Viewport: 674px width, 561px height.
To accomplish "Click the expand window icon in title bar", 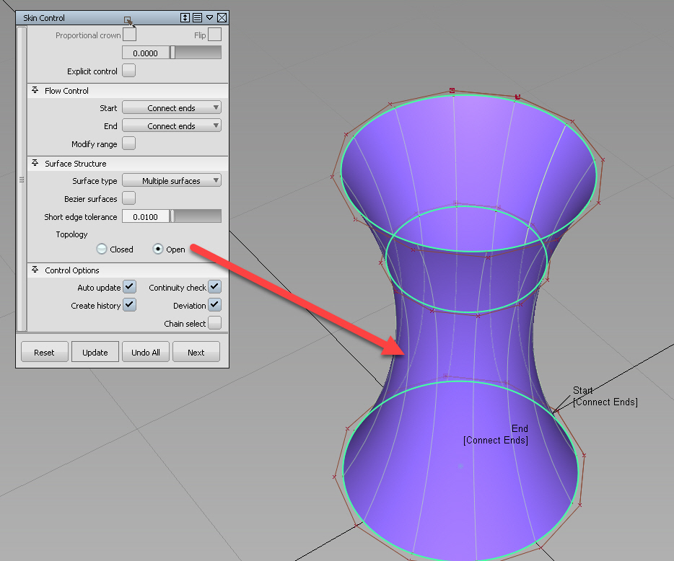I will (185, 17).
